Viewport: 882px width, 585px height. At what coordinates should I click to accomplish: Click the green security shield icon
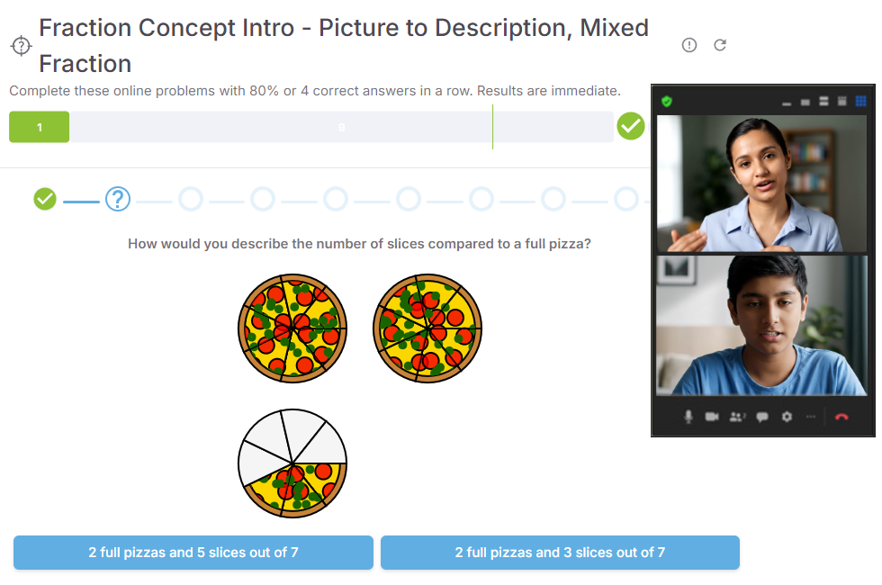pyautogui.click(x=667, y=102)
